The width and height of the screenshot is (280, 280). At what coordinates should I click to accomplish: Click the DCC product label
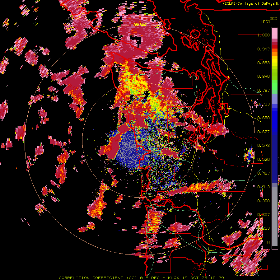[273, 18]
